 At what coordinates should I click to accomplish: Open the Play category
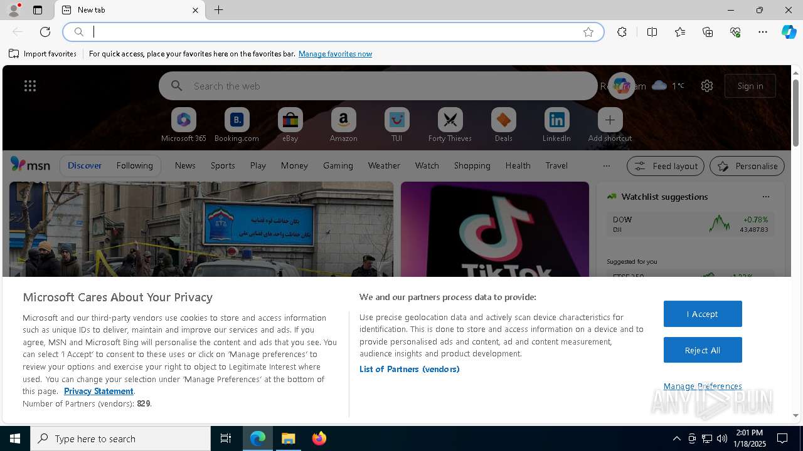click(258, 165)
